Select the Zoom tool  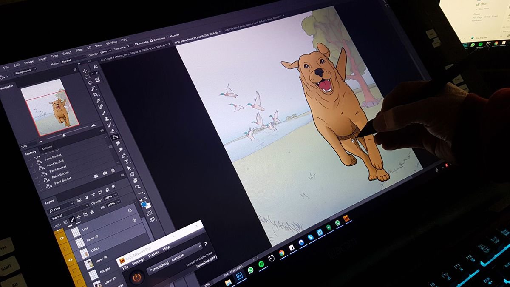coord(138,186)
